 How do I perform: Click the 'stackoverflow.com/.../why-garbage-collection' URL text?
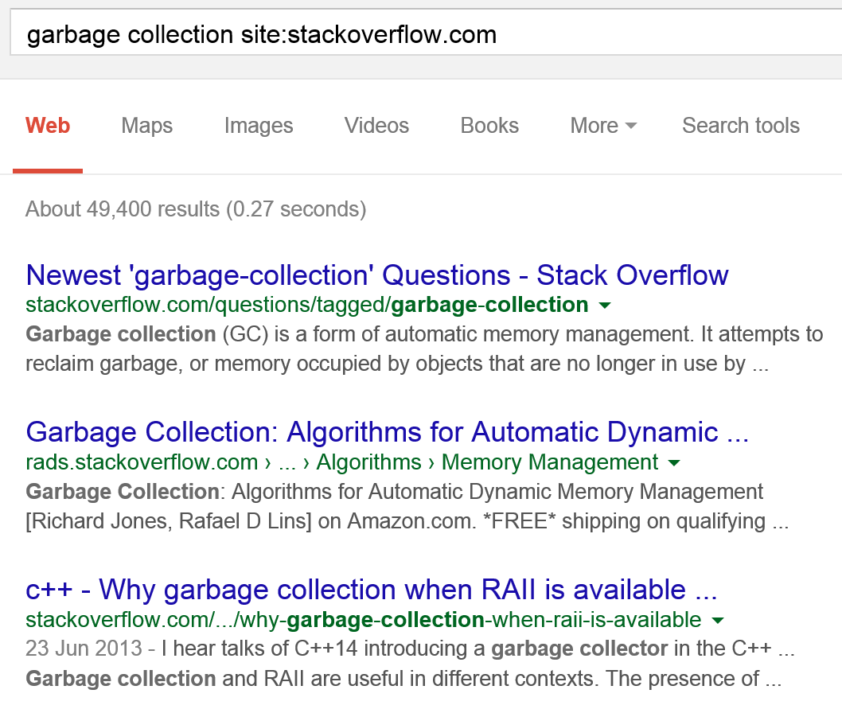tap(364, 620)
